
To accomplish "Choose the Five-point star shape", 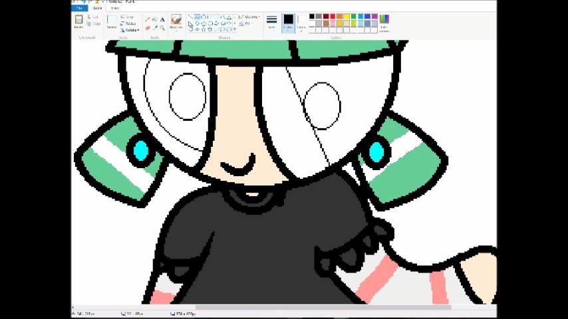I will click(x=204, y=29).
